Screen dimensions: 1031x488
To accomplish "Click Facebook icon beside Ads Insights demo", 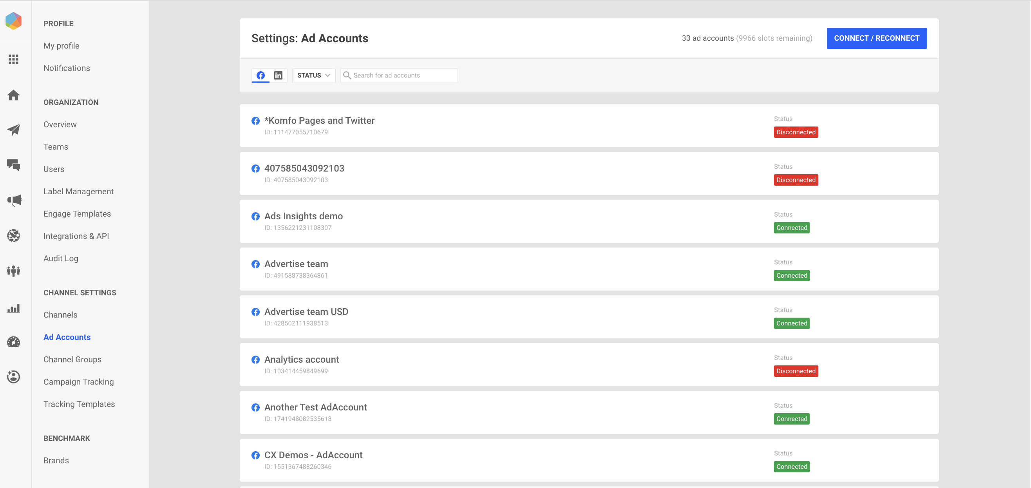I will pyautogui.click(x=255, y=216).
